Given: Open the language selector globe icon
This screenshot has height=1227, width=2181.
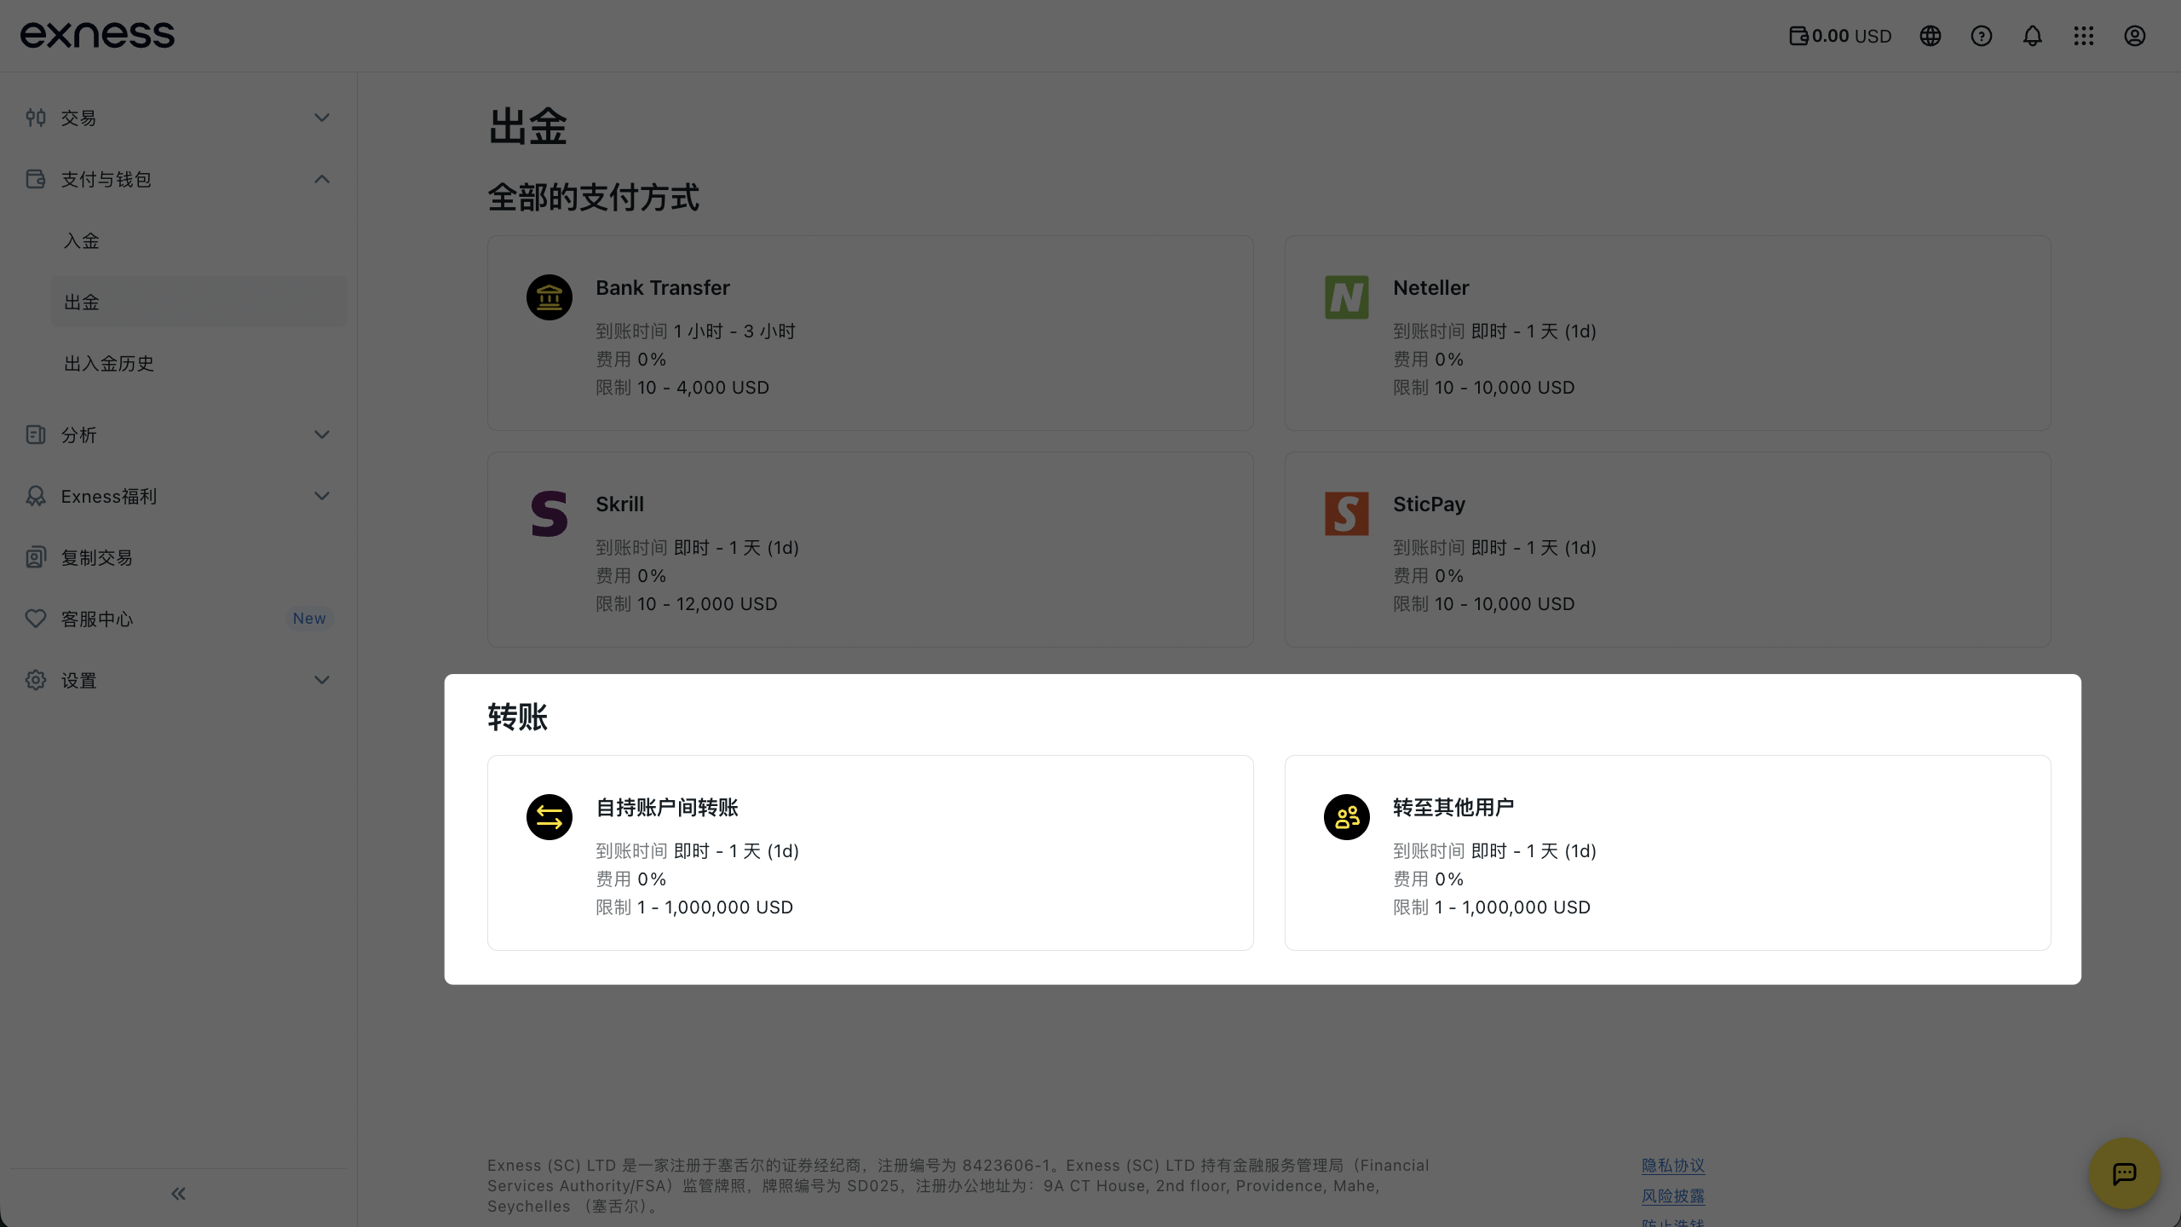Looking at the screenshot, I should pos(1930,36).
